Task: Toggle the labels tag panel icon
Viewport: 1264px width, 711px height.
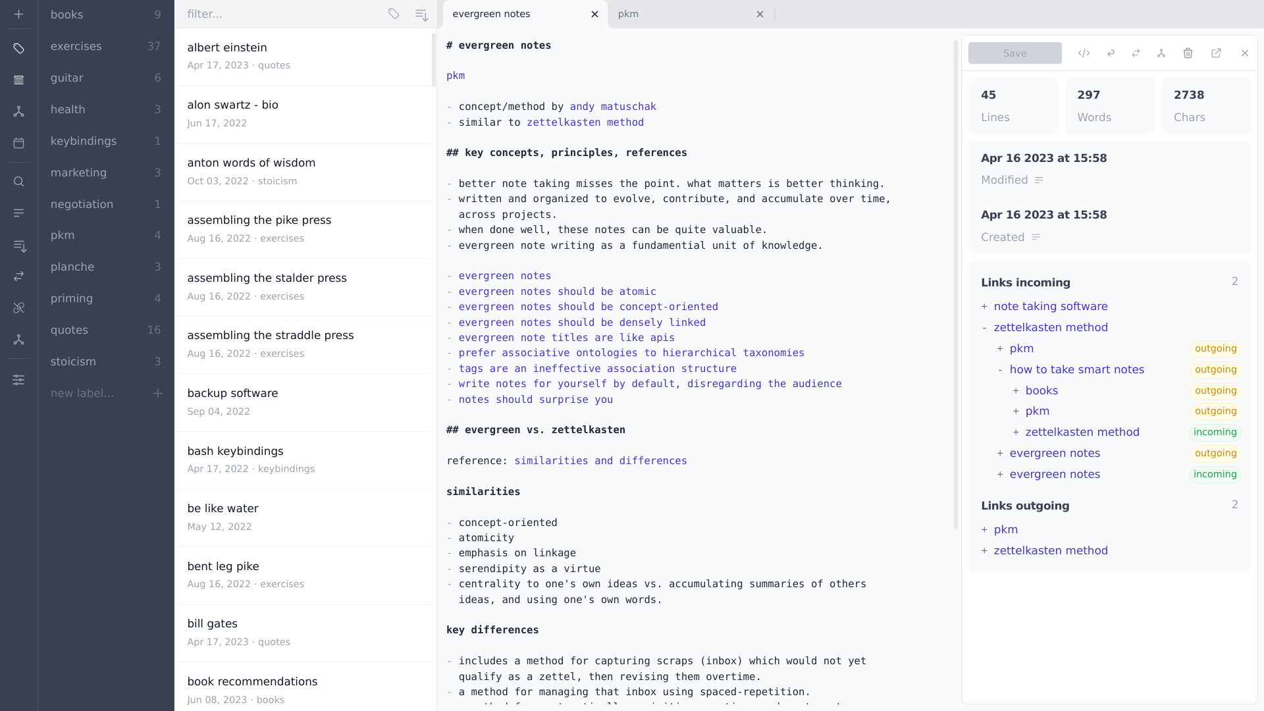Action: (18, 49)
